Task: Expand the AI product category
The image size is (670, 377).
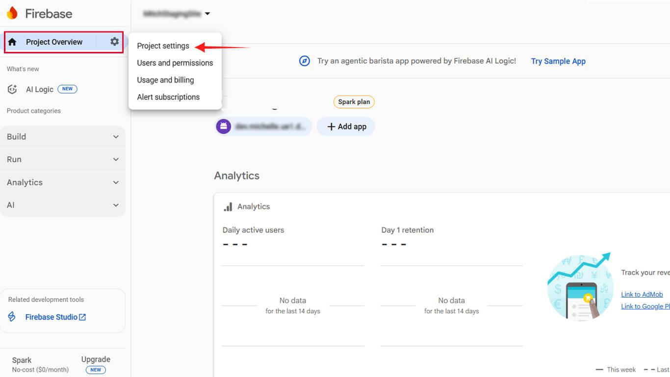Action: coord(63,205)
